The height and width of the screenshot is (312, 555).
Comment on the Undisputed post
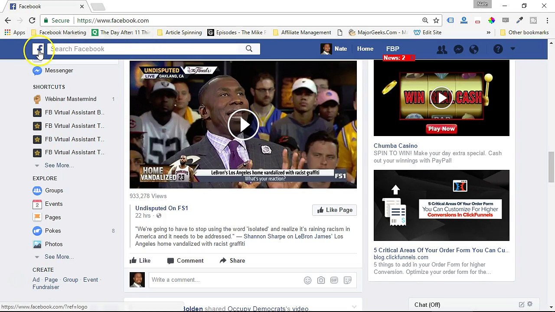tap(185, 261)
